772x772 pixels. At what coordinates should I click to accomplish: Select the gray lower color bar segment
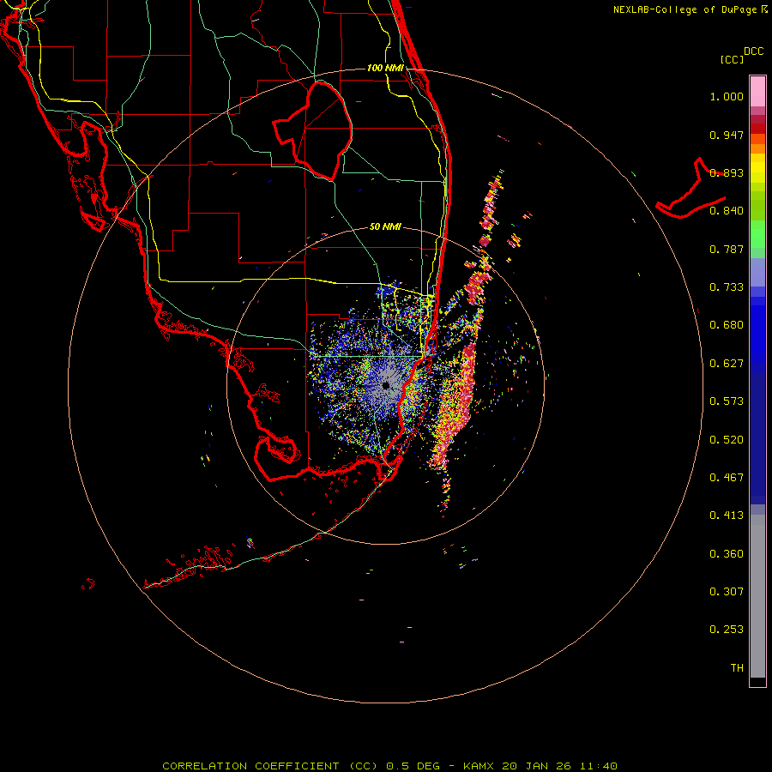coord(757,596)
